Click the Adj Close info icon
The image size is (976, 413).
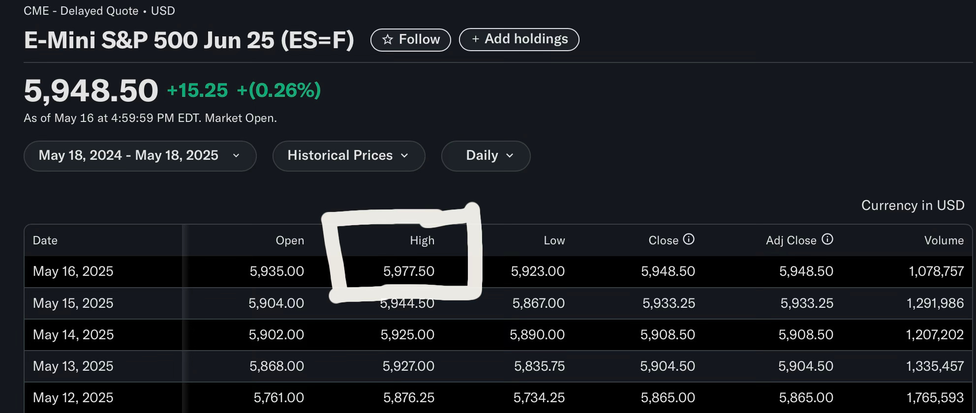point(827,239)
